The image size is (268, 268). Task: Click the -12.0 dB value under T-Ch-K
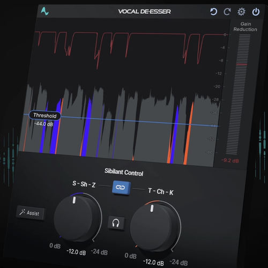[153, 262]
